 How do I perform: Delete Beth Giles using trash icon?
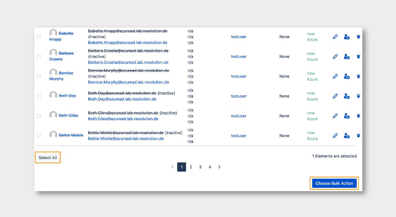click(358, 116)
